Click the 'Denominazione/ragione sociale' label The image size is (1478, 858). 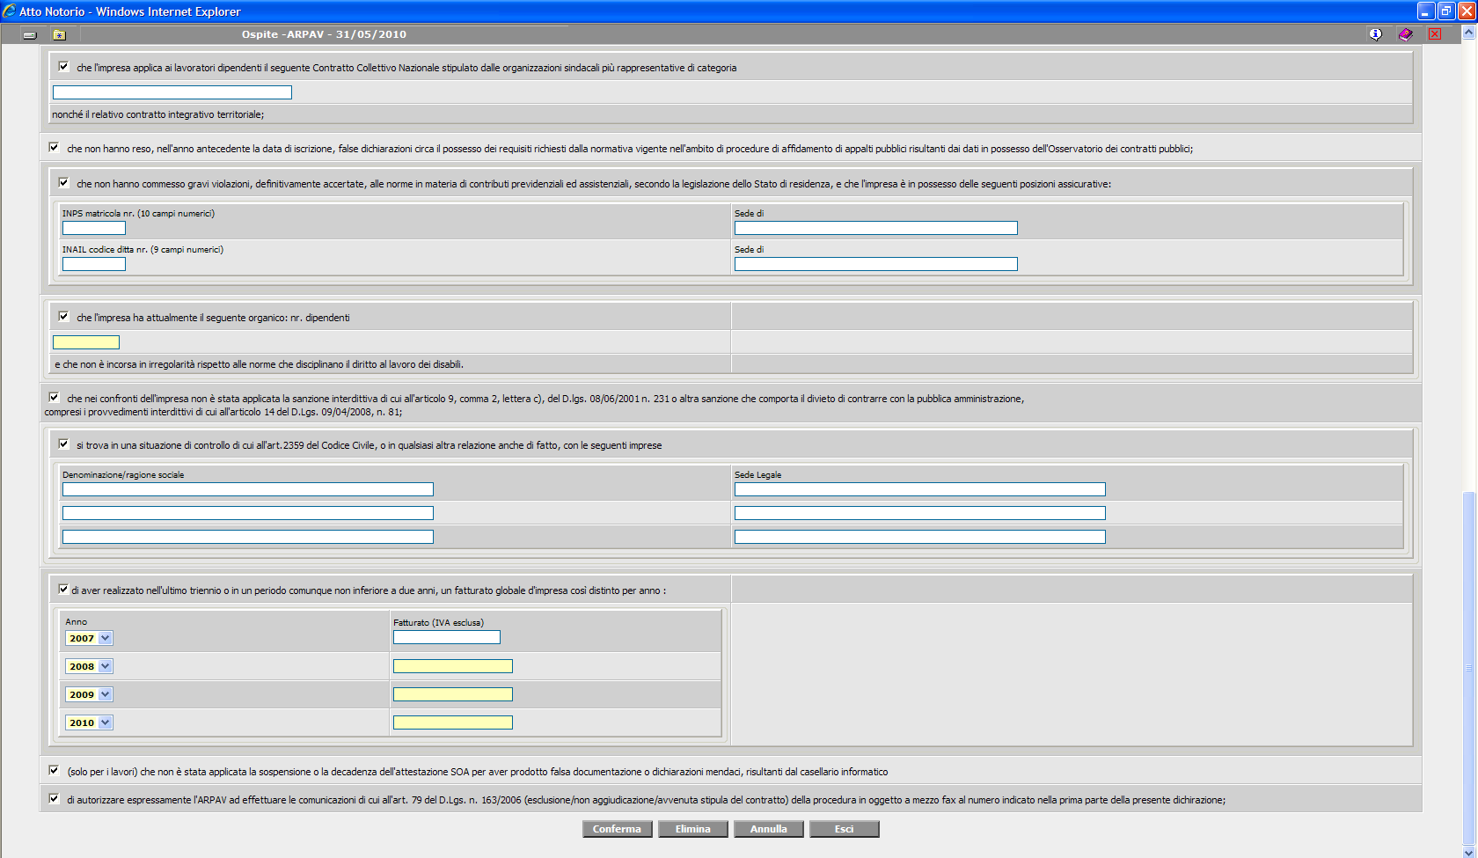click(123, 474)
